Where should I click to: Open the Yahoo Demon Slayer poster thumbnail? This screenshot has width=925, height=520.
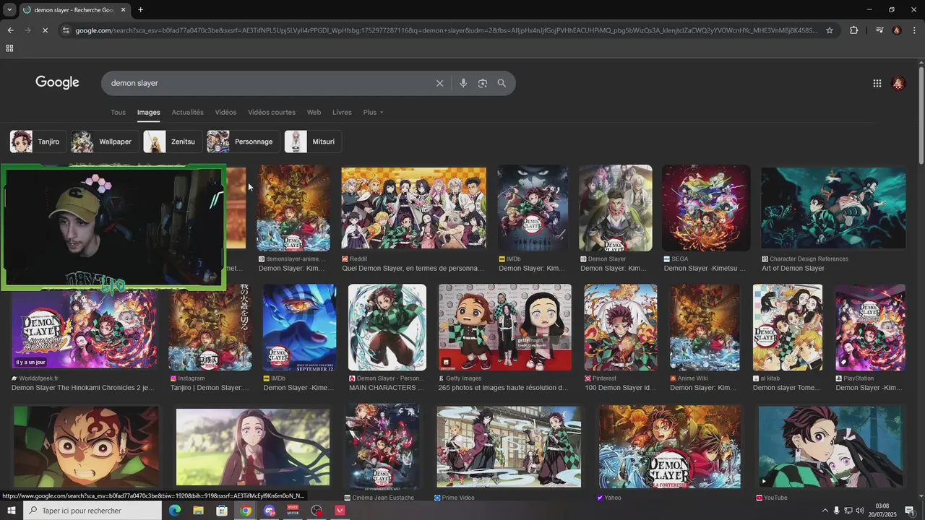click(670, 446)
